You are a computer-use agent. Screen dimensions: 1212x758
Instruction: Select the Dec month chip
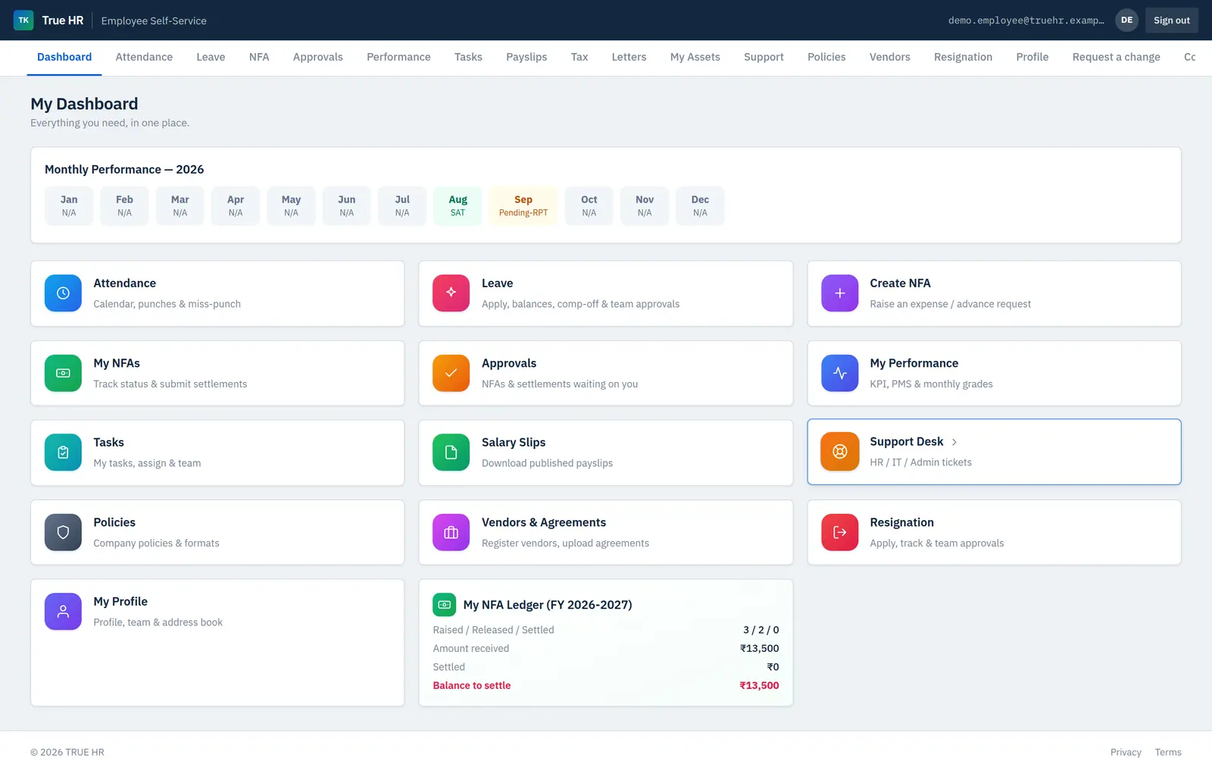click(x=700, y=205)
